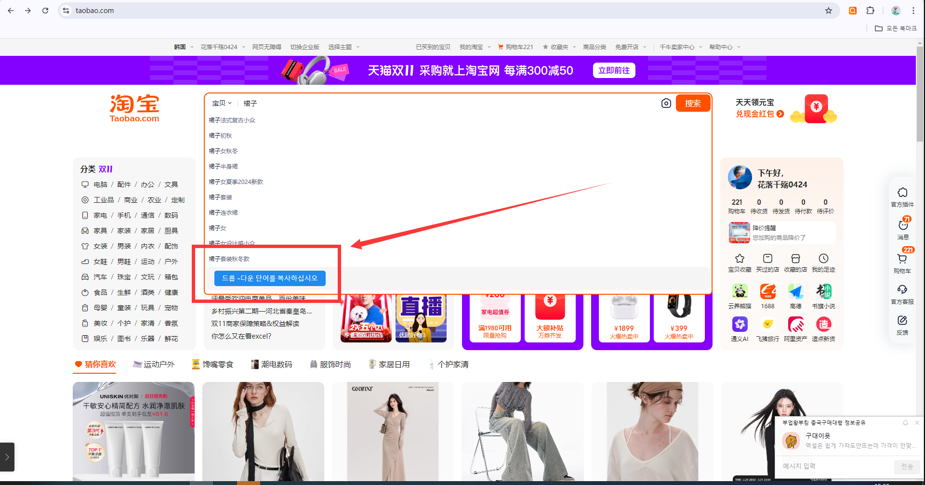Click the 女装 category link

(100, 246)
